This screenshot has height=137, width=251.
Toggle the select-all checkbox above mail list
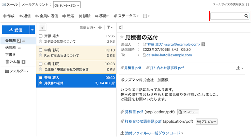[42, 28]
